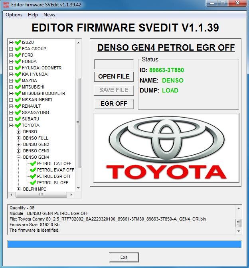This screenshot has height=268, width=249.
Task: Expand the SUBARU tree node
Action: [11, 119]
